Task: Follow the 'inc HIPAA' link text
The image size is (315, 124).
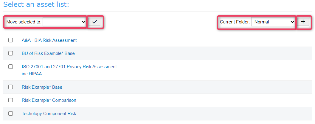Action: 32,74
